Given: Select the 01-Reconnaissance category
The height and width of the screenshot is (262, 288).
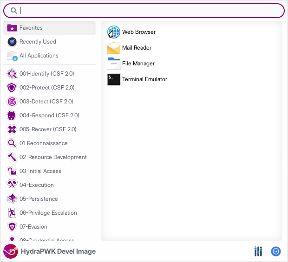Looking at the screenshot, I should pyautogui.click(x=43, y=143).
